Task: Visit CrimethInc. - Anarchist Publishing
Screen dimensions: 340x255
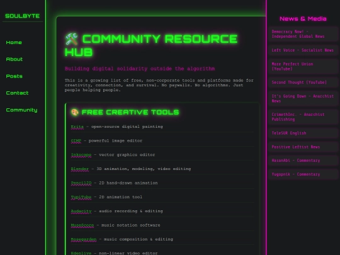Action: coord(303,117)
